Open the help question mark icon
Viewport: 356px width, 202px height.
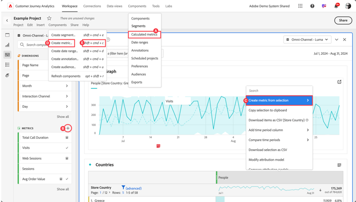click(x=312, y=6)
